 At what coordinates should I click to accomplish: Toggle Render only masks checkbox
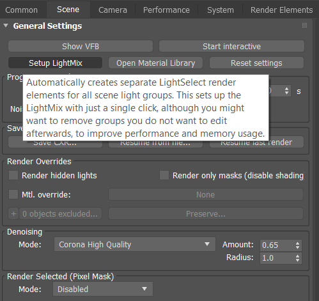click(x=164, y=176)
